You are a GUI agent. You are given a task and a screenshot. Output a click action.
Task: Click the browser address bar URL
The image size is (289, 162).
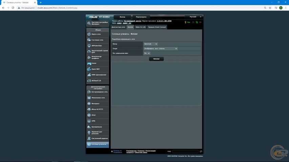click(57, 8)
